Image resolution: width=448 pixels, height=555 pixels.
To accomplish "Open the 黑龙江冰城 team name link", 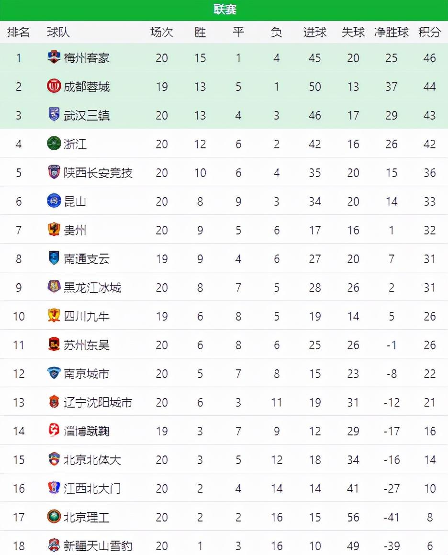I will tap(92, 288).
